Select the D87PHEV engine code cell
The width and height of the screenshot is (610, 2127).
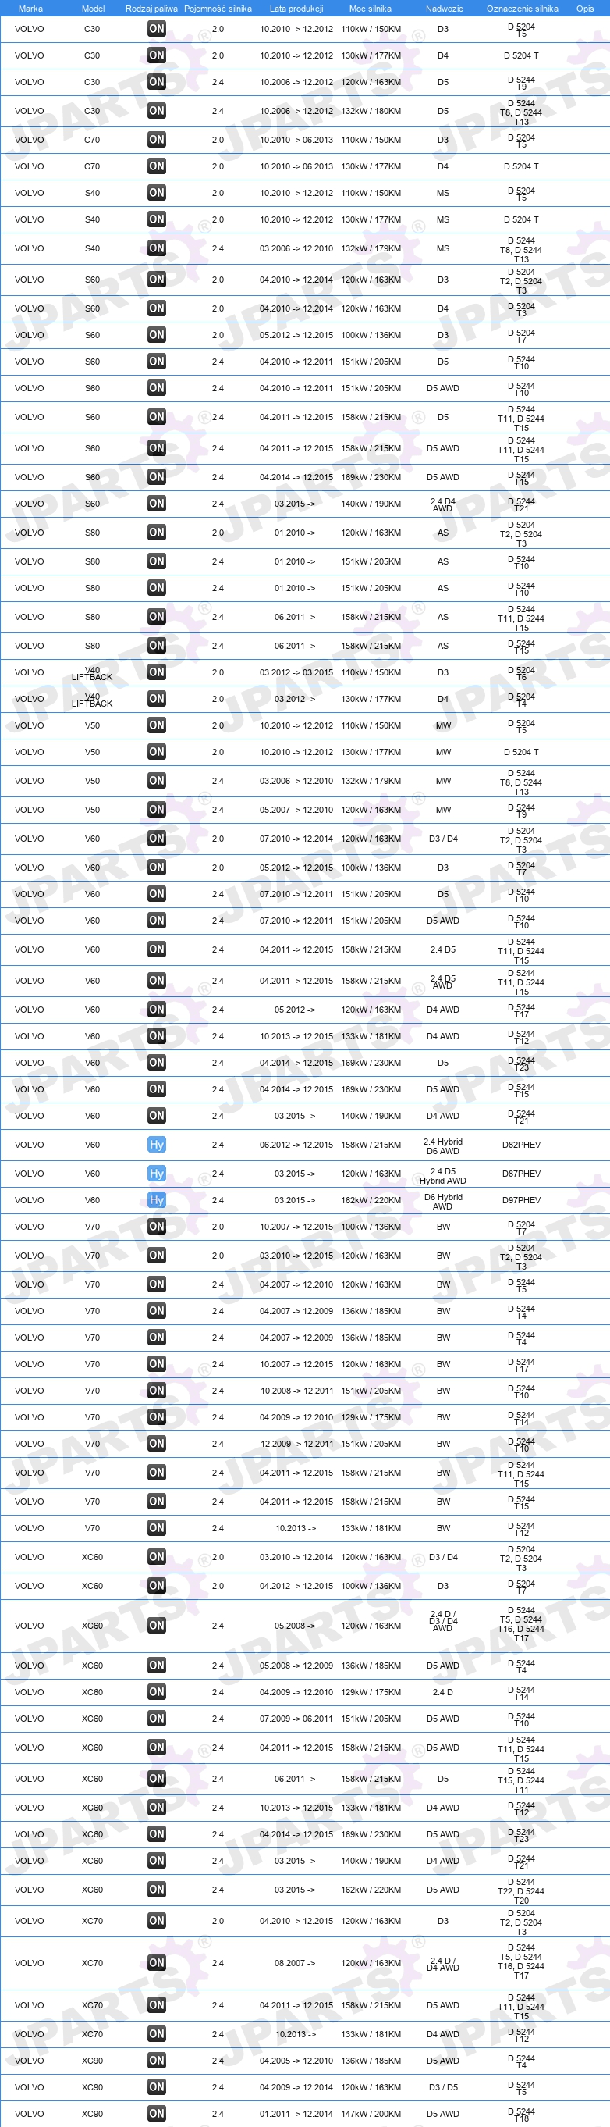pos(522,1174)
